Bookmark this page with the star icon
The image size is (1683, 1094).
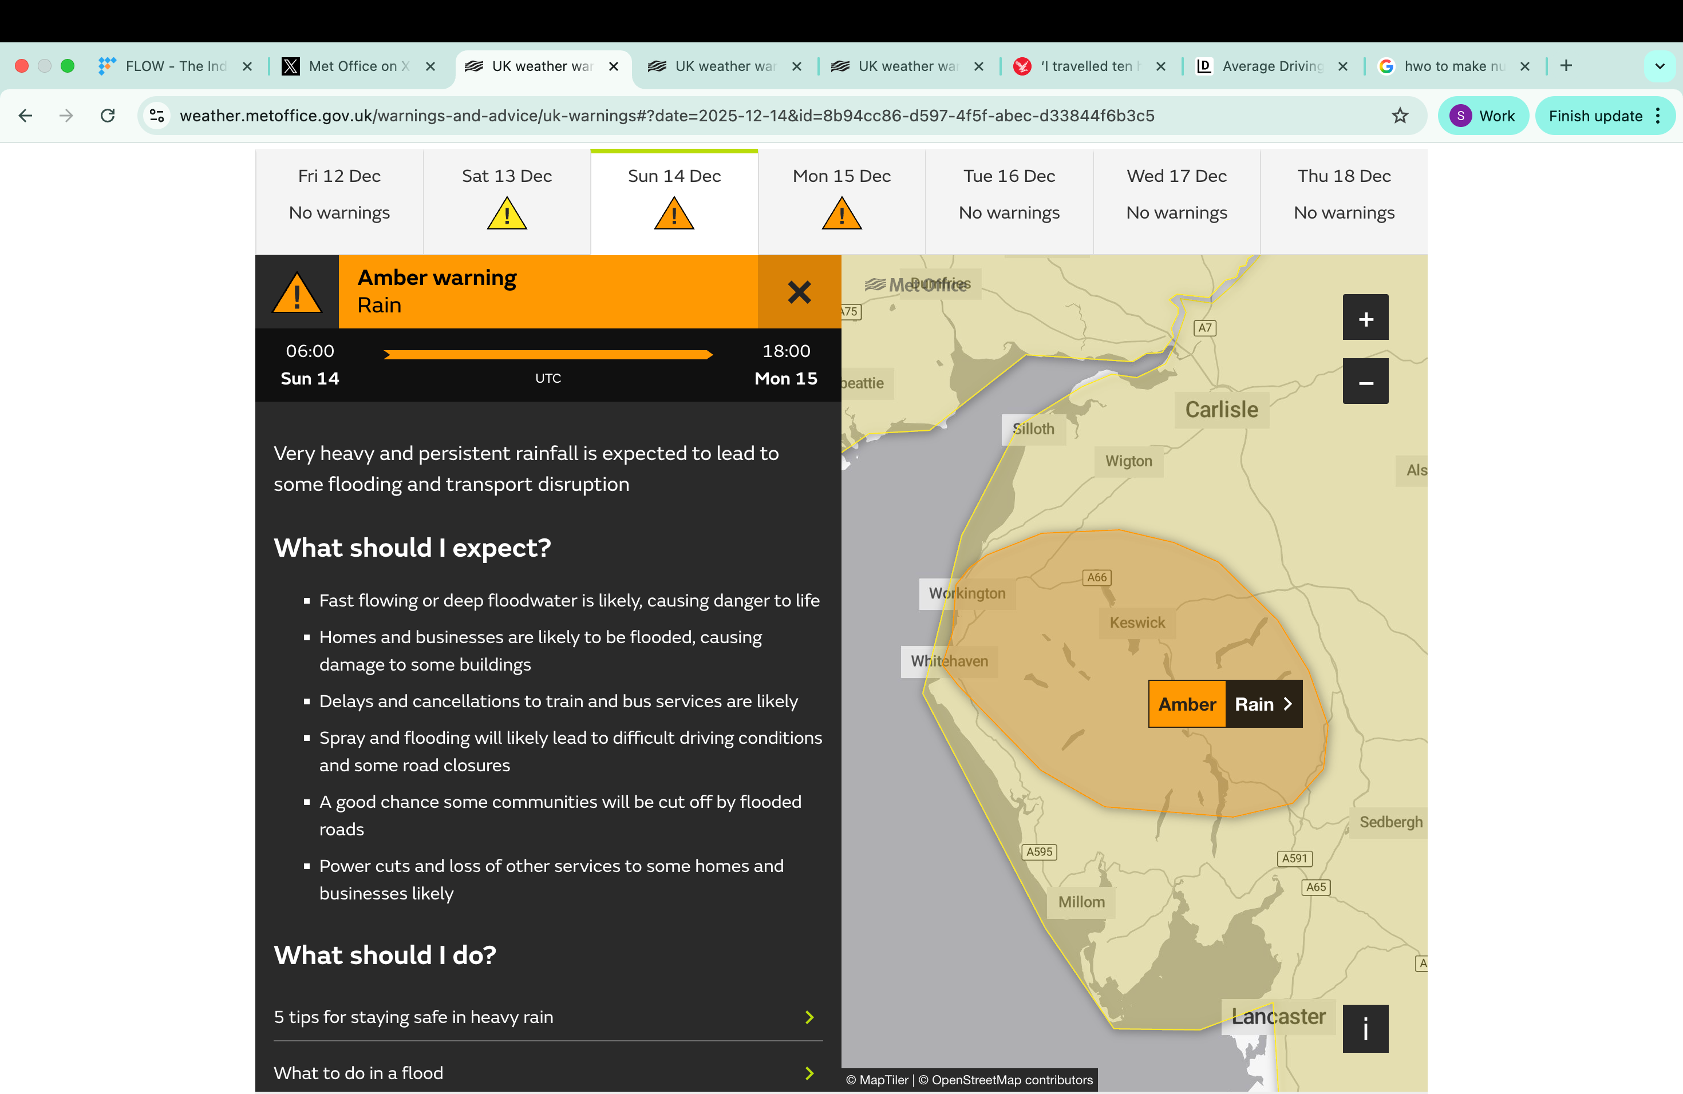point(1400,115)
